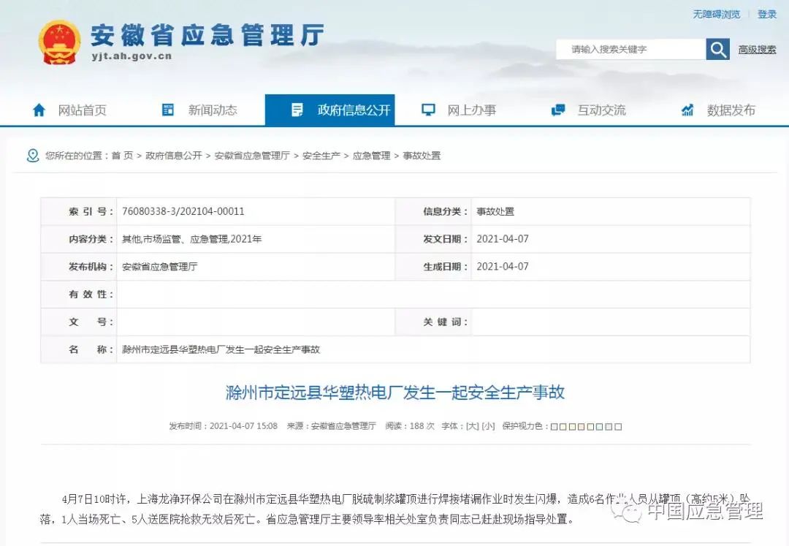The width and height of the screenshot is (789, 546).
Task: Go to 应急管理 in the breadcrumb
Action: [371, 156]
